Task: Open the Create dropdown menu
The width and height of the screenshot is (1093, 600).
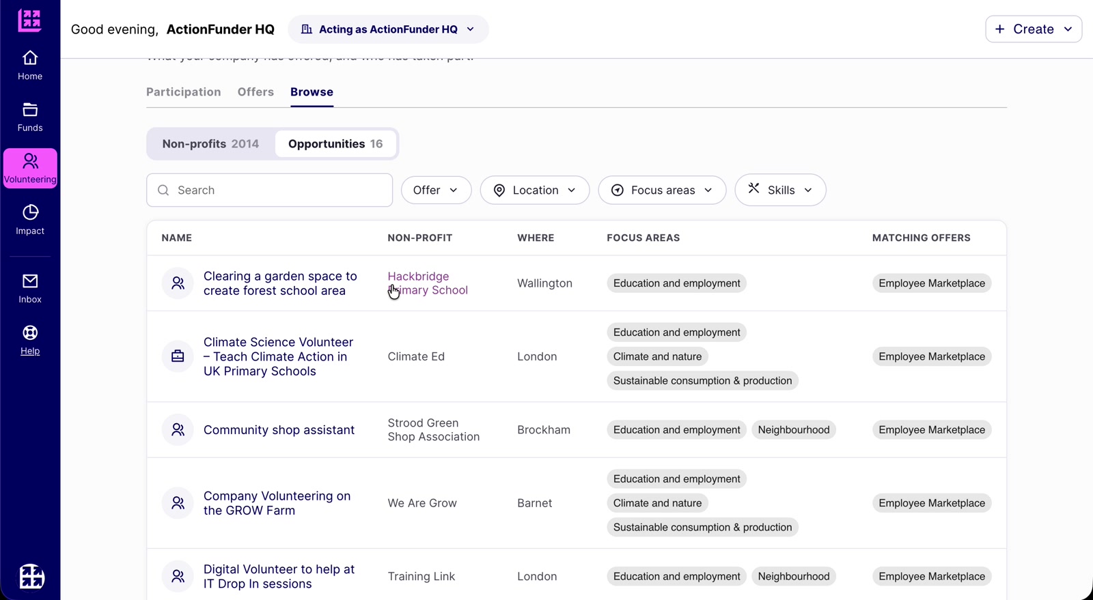Action: (x=1034, y=29)
